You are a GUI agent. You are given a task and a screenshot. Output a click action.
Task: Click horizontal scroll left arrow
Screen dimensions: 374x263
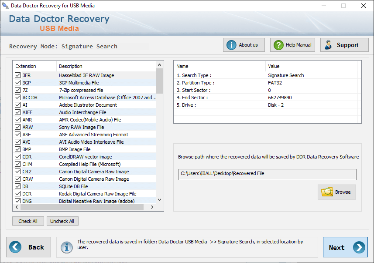17,207
